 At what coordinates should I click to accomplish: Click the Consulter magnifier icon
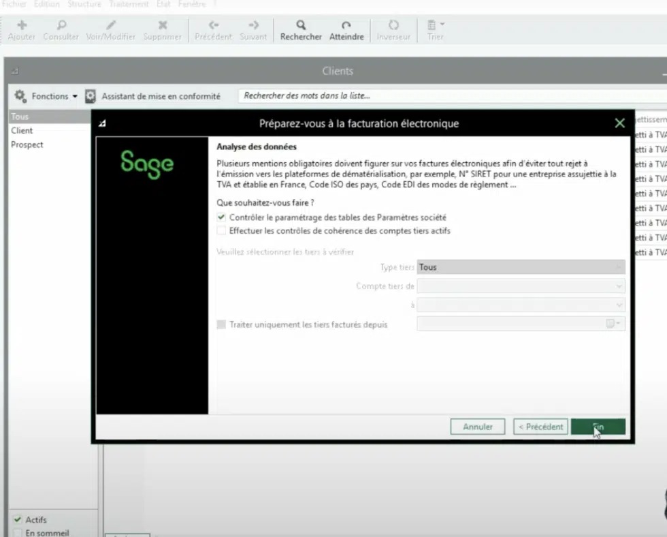click(x=61, y=25)
